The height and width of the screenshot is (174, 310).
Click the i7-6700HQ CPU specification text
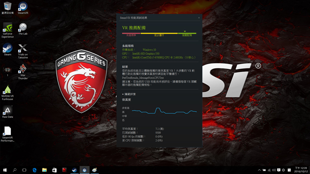point(164,58)
